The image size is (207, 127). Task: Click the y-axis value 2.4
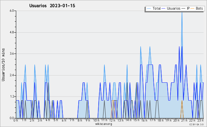click(x=12, y=75)
